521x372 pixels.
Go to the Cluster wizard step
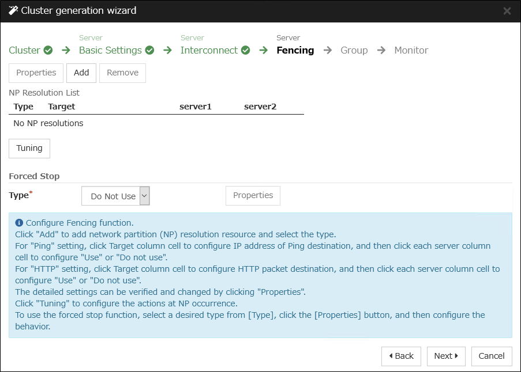click(x=24, y=50)
